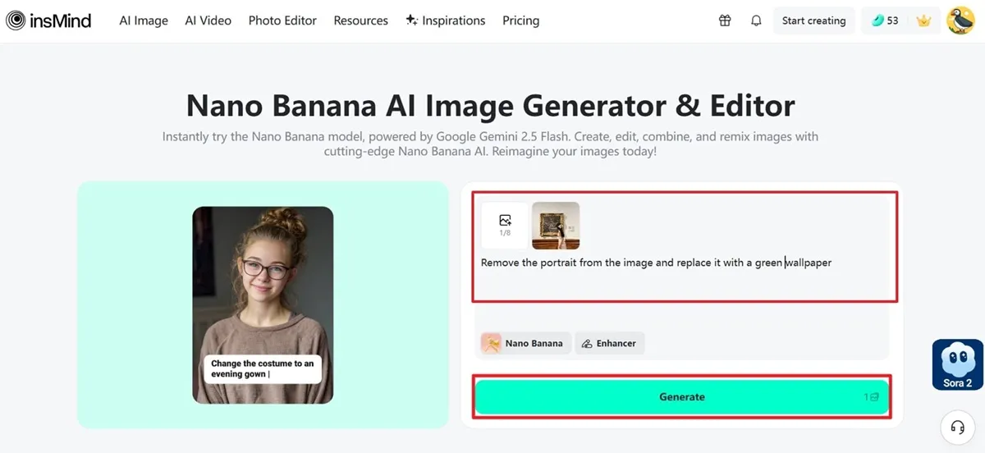Open the Inspirations page

[x=446, y=21]
